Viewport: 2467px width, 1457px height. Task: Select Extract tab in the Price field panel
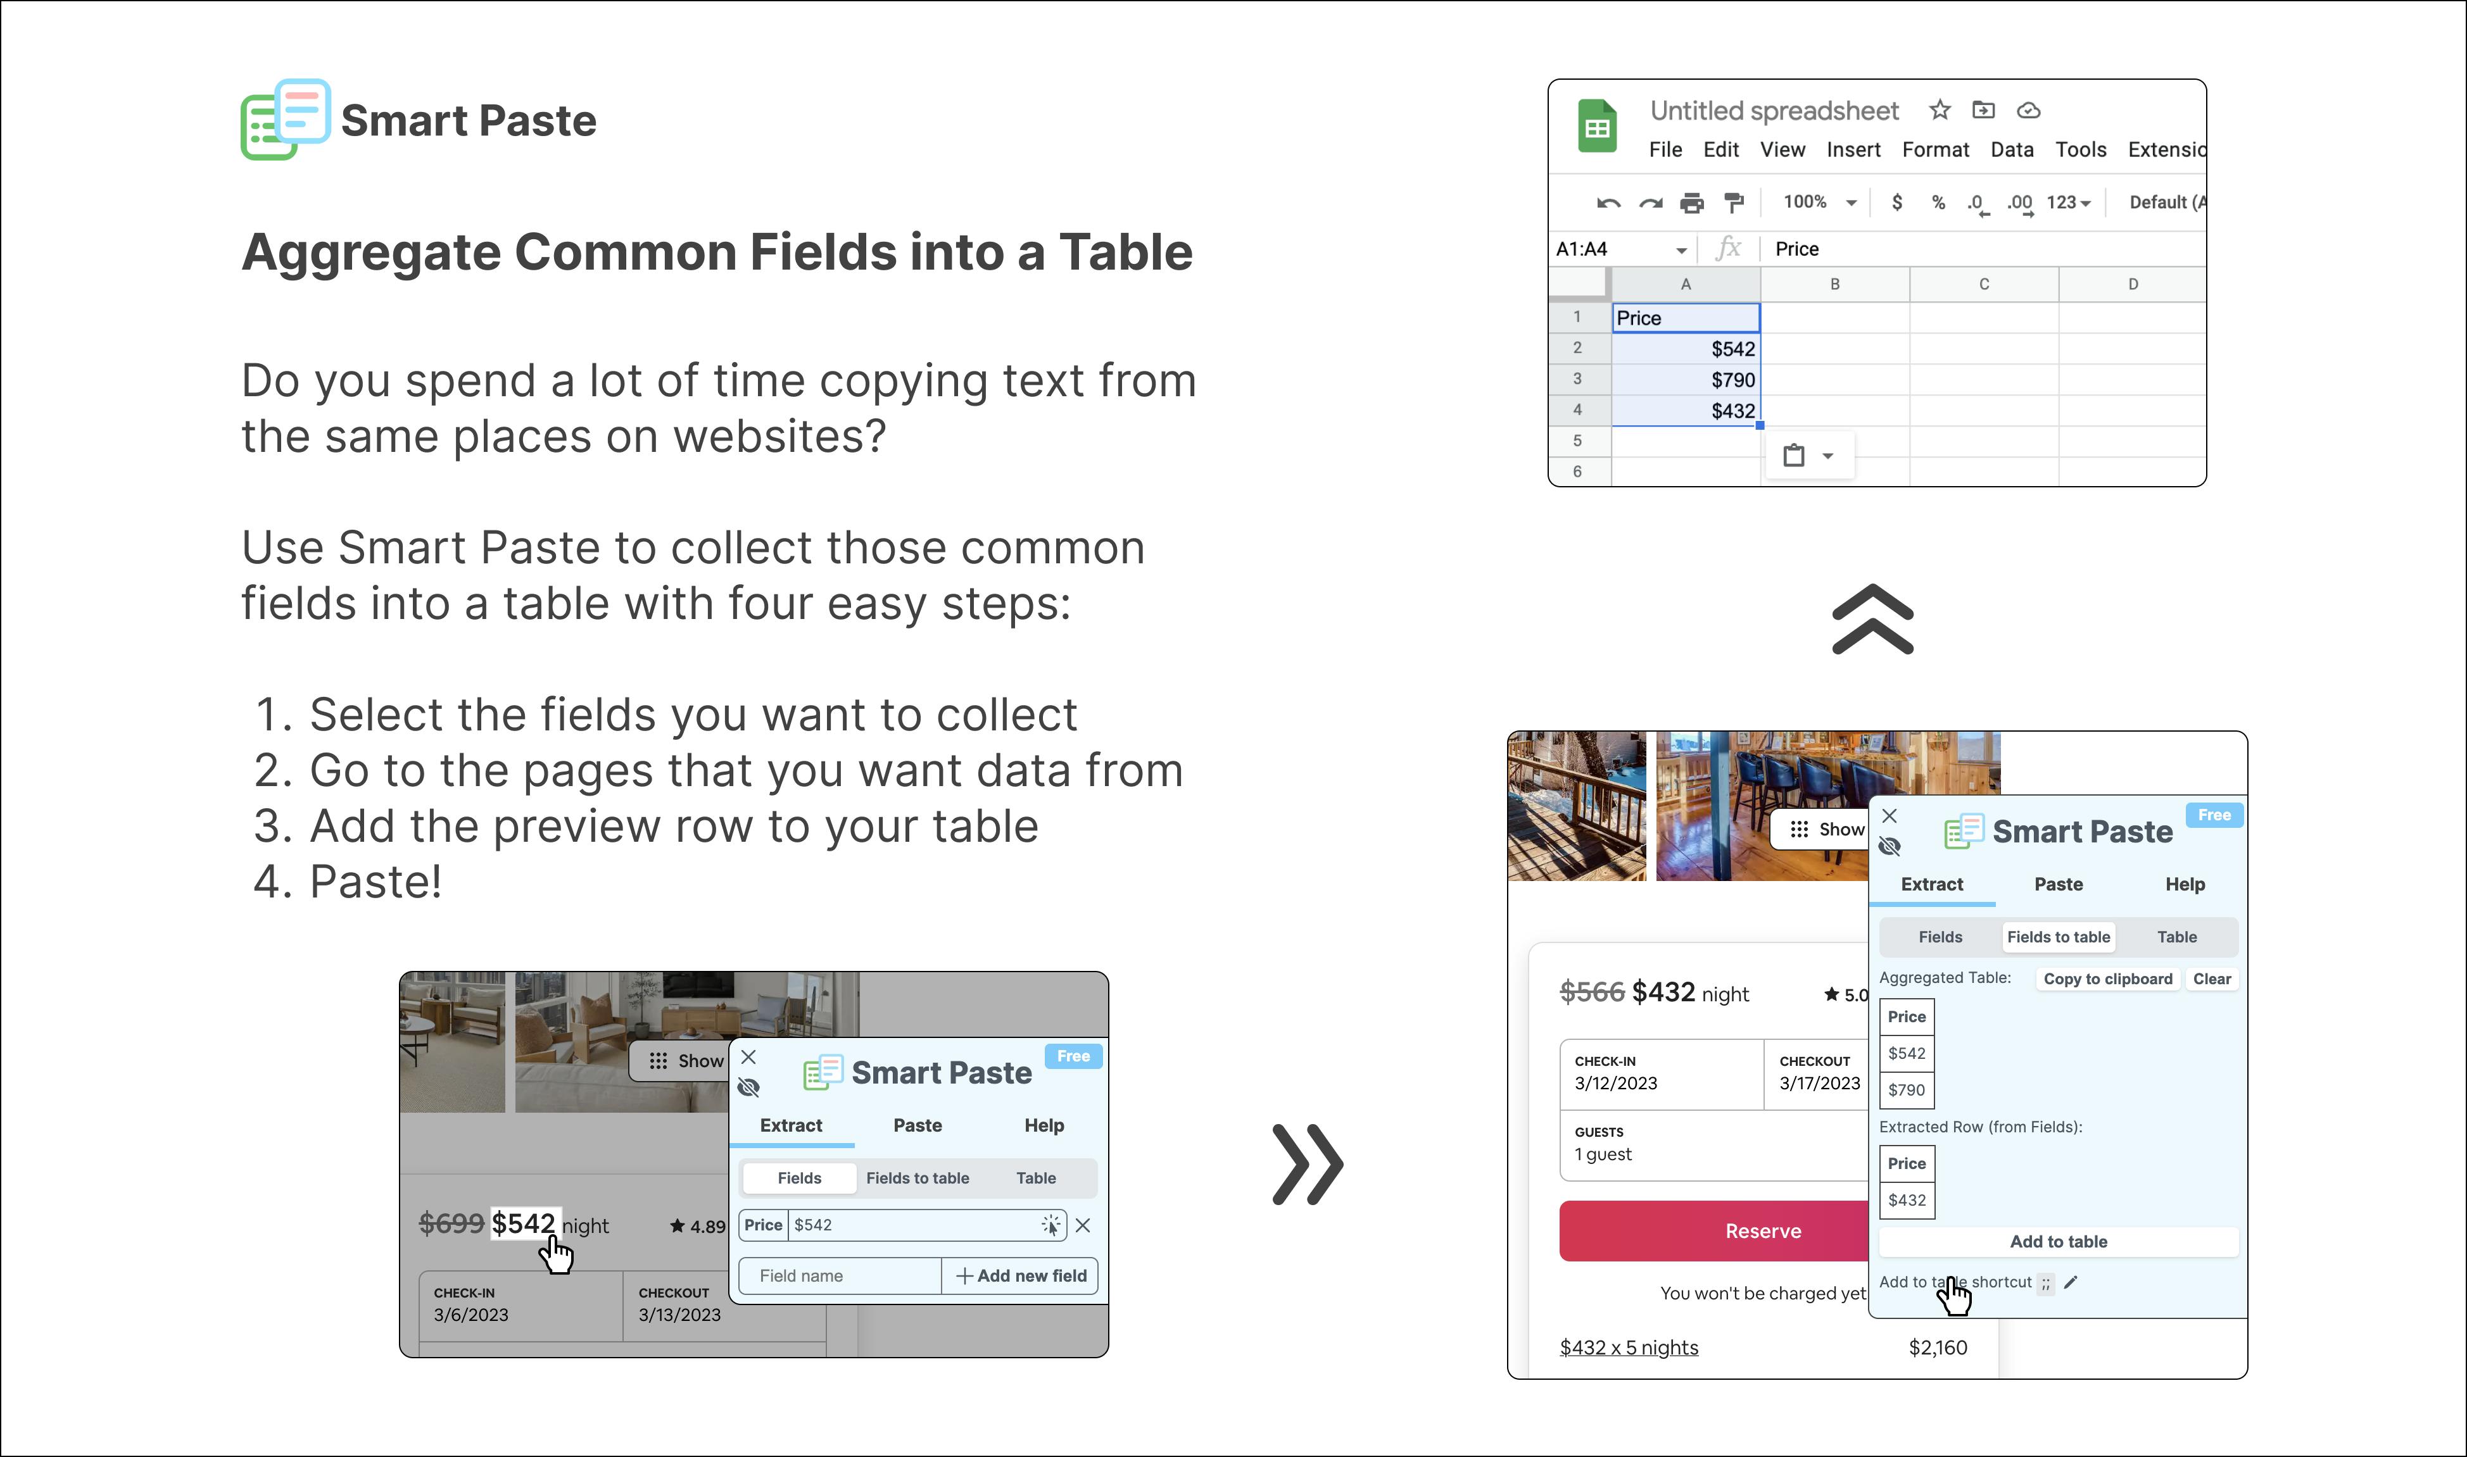[792, 1126]
